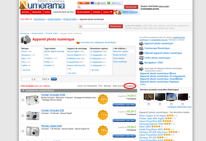Open 'Comparer les caractéristiques' link
206x141 pixels.
point(40,90)
